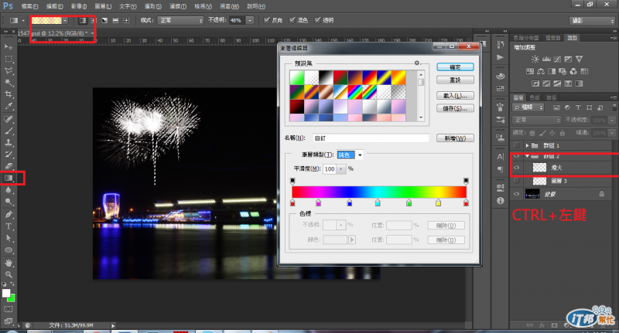Viewport: 619px width, 333px height.
Task: Select the Clone Stamp tool
Action: 9,142
